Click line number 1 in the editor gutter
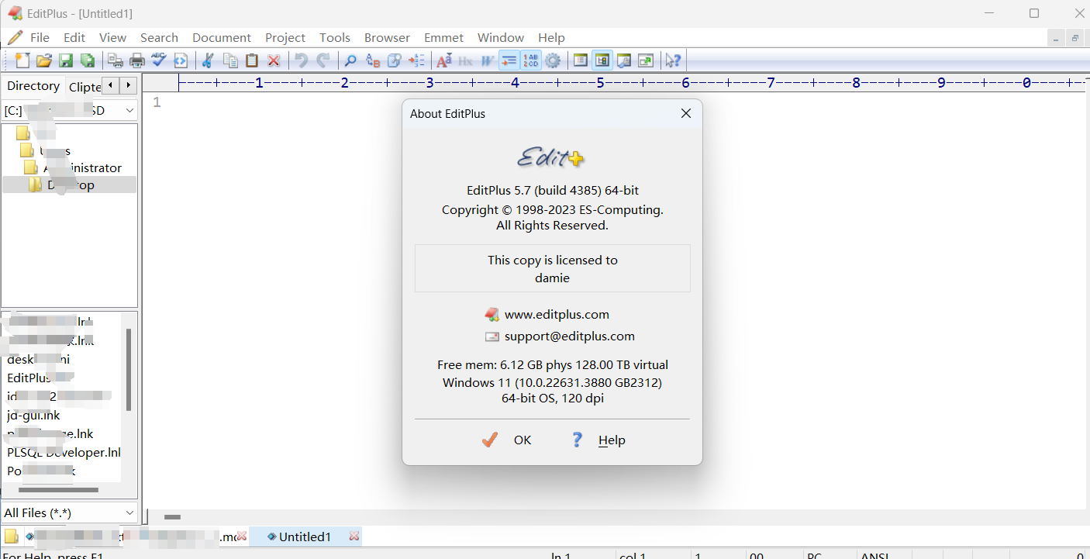1090x559 pixels. point(157,103)
